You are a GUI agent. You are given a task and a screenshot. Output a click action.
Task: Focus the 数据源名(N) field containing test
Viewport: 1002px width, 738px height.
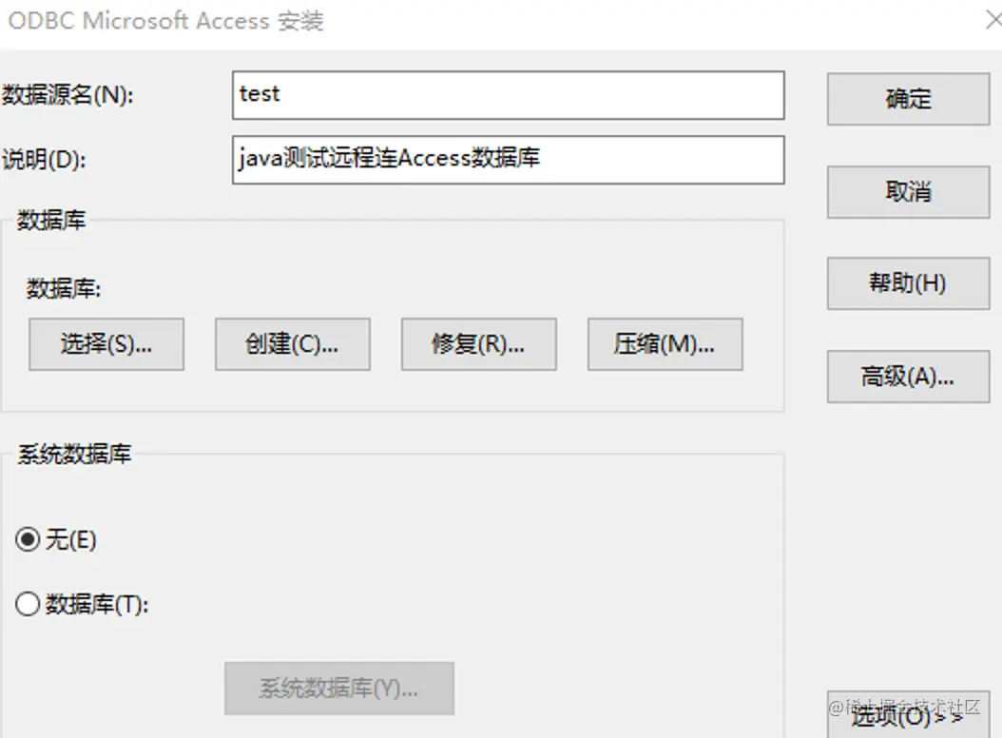pos(508,95)
